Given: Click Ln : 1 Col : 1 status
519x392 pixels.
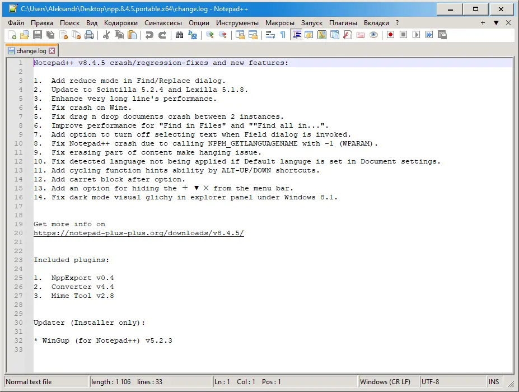Looking at the screenshot, I should [x=284, y=382].
